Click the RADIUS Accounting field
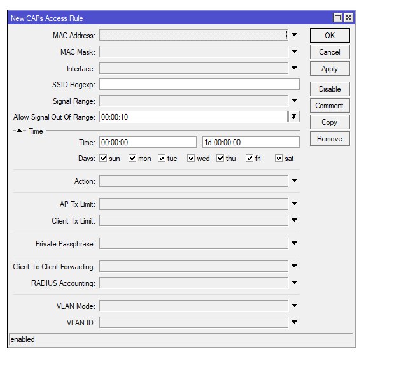This screenshot has height=377, width=401. tap(193, 283)
